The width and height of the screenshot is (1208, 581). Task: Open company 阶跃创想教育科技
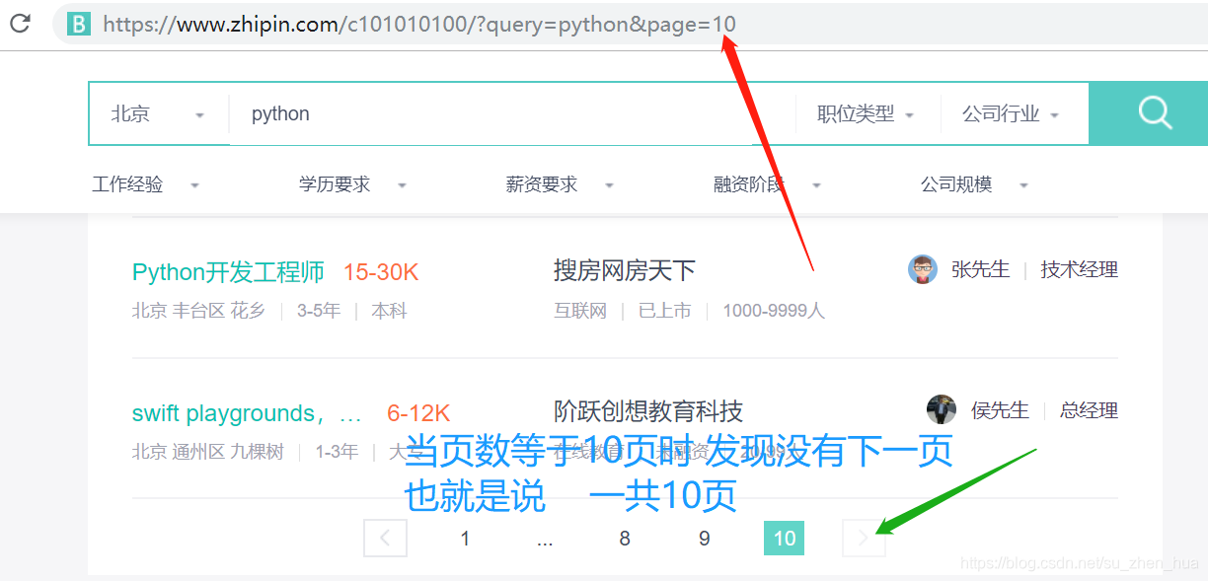coord(648,410)
